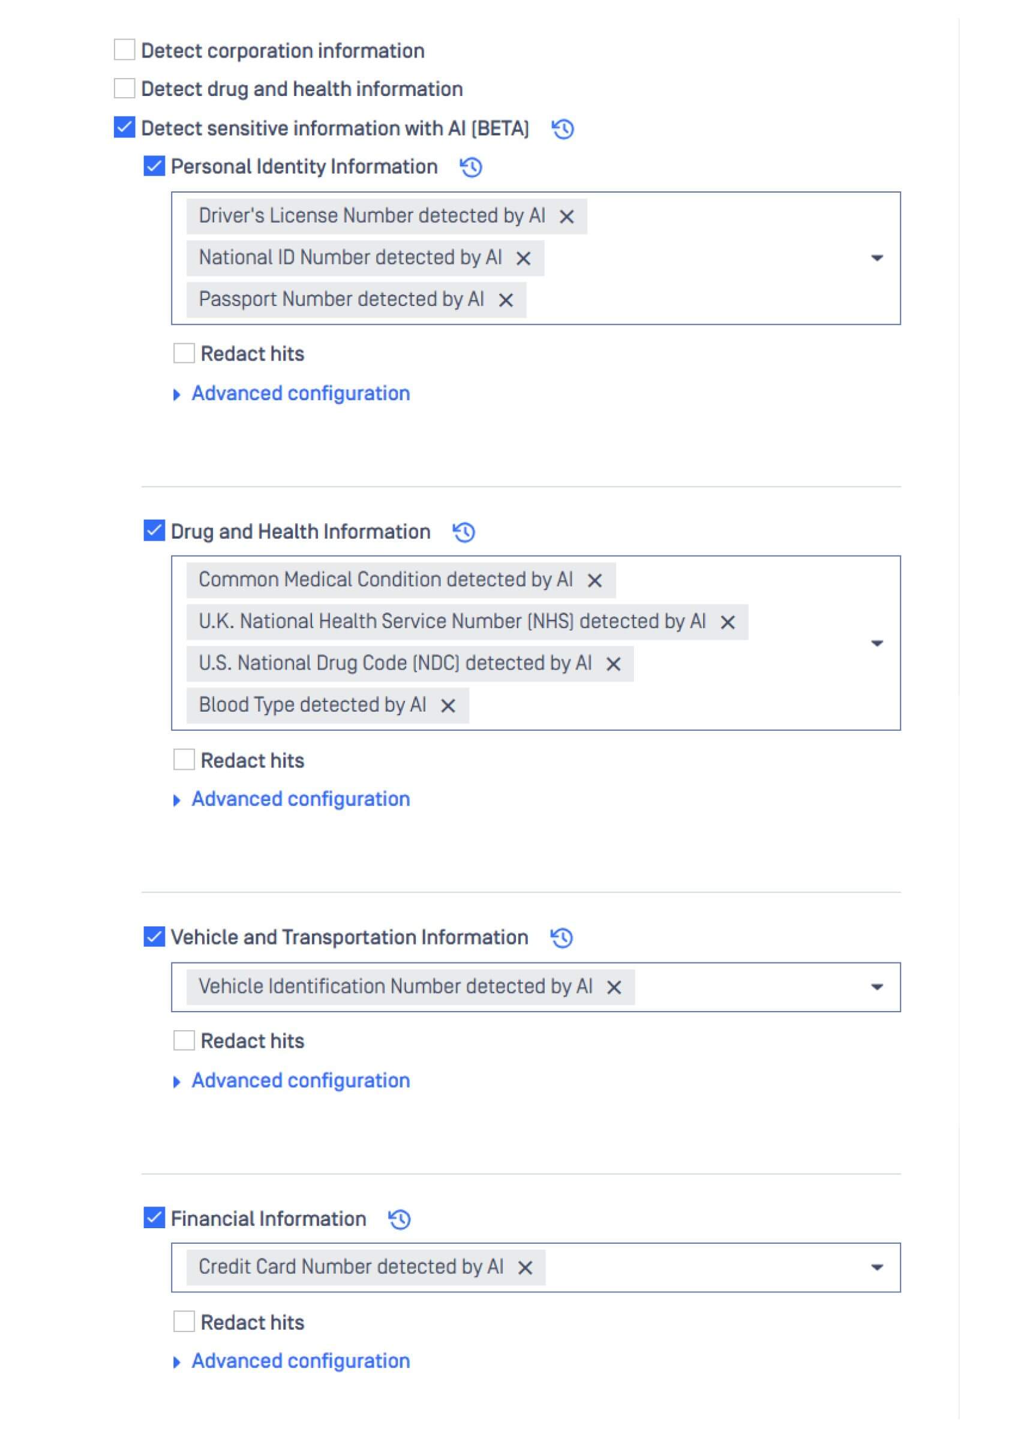Viewport: 1027px width, 1434px height.
Task: Remove the Driver's License Number detected by AI tag
Action: pyautogui.click(x=568, y=215)
